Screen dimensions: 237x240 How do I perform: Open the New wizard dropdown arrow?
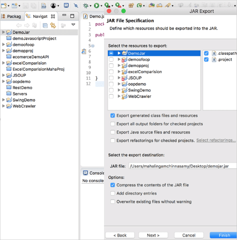click(8, 6)
